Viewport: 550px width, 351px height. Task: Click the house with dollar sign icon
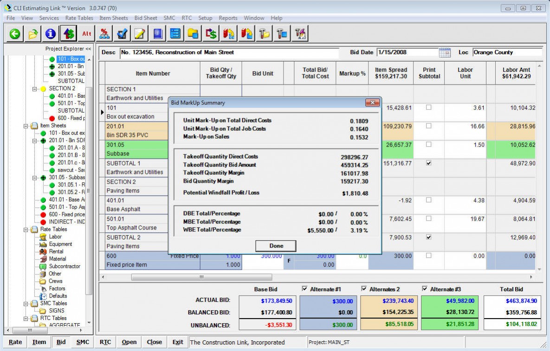point(68,34)
